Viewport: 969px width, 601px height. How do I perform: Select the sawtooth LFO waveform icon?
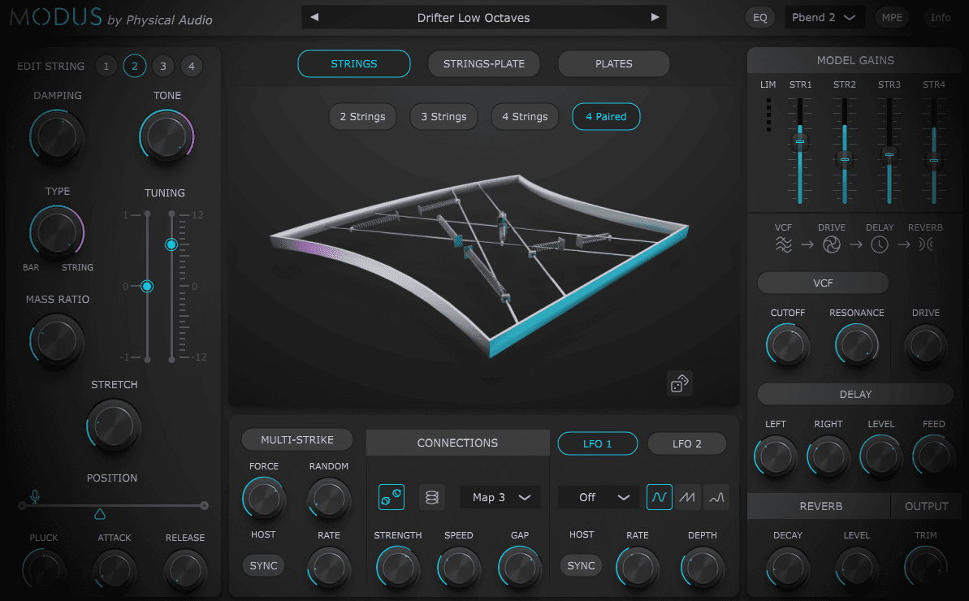point(687,497)
